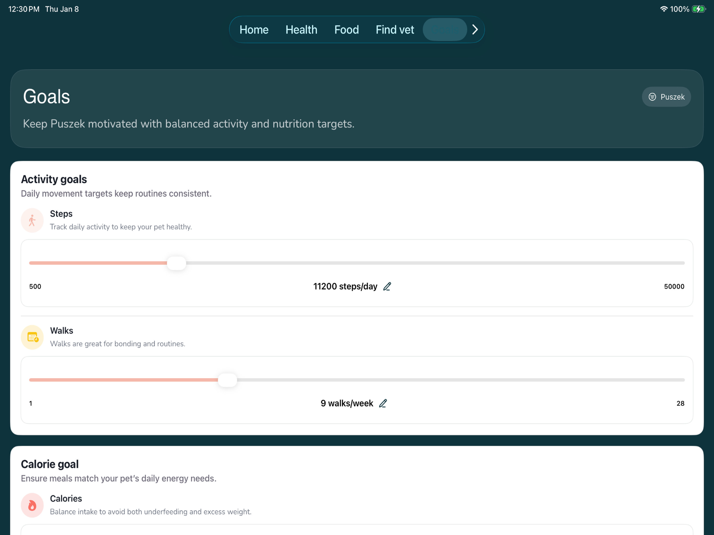Edit the walks per week value
The image size is (714, 535).
pos(383,403)
